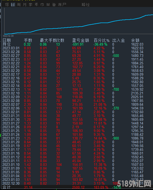Click the blue equity curve chart
This screenshot has width=153, height=190.
pyautogui.click(x=79, y=24)
